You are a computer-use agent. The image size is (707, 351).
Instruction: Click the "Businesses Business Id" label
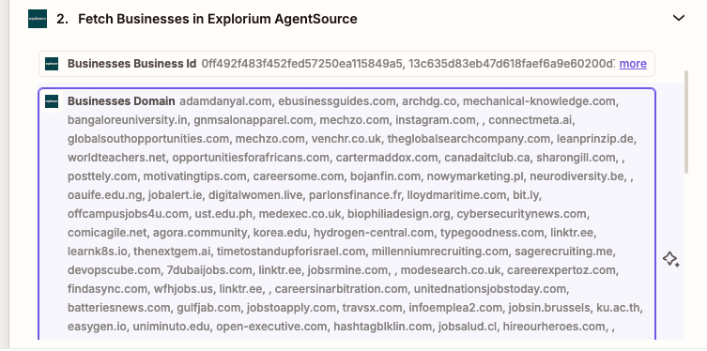pyautogui.click(x=131, y=64)
